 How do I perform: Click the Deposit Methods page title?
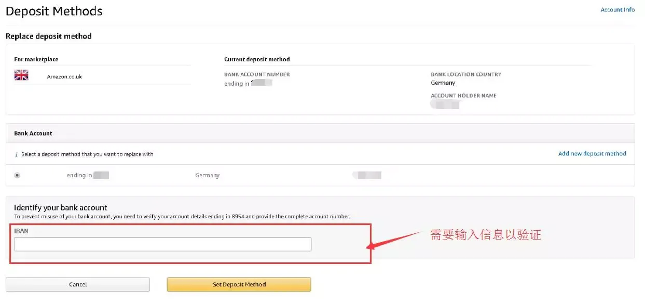[x=54, y=11]
